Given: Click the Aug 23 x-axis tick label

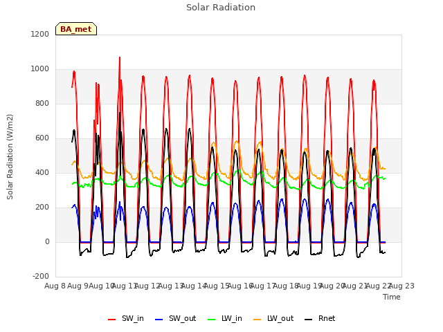Looking at the screenshot, I should (401, 286).
